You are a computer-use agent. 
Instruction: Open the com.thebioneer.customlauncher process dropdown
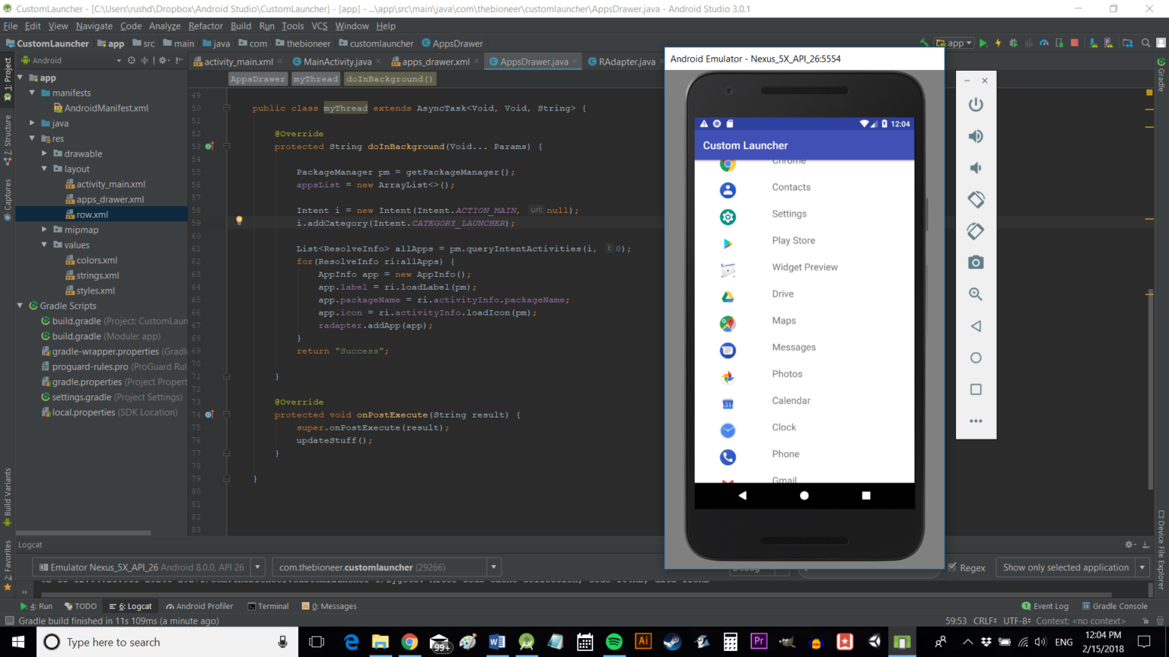point(494,567)
